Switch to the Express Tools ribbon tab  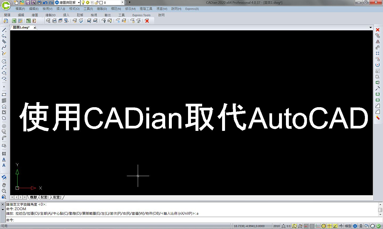pyautogui.click(x=141, y=15)
